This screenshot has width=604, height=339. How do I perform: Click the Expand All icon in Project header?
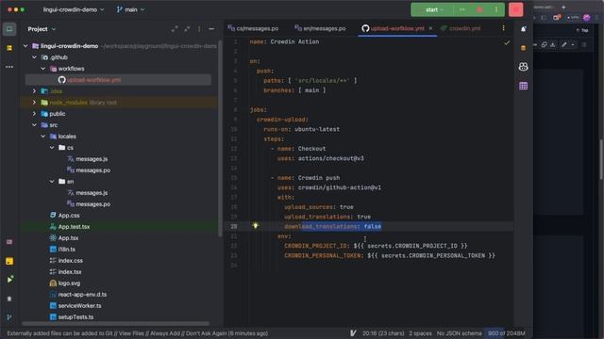tap(175, 29)
